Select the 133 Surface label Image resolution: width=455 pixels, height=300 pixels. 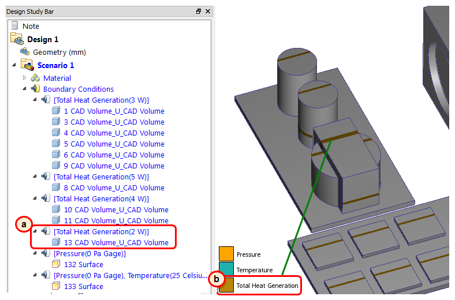[84, 286]
